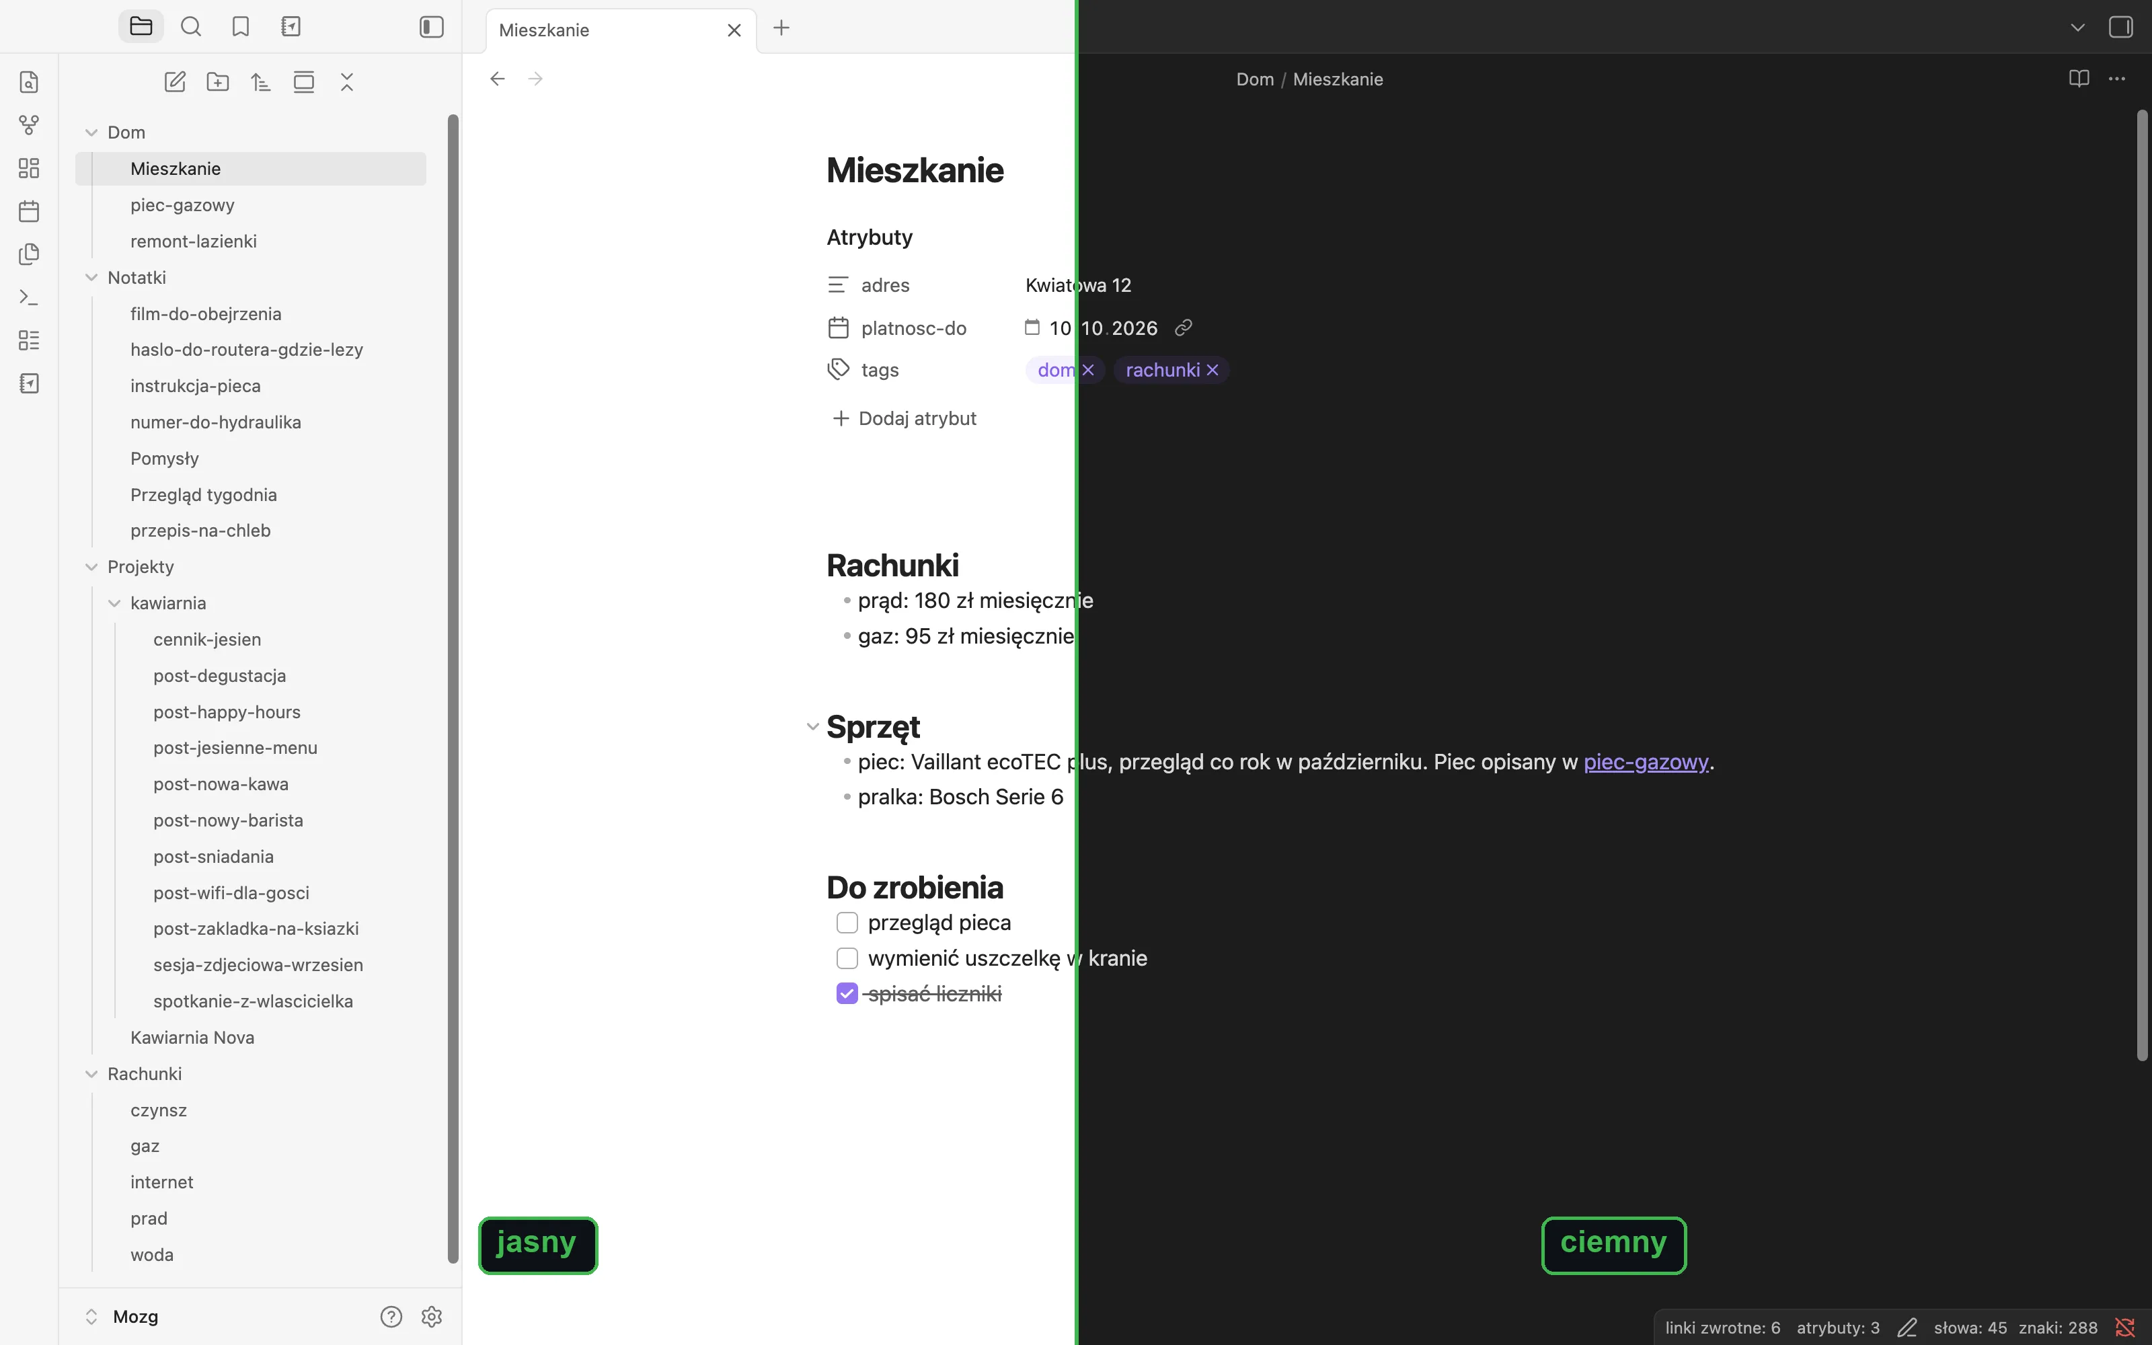Open the bookmarks pane icon
This screenshot has width=2152, height=1345.
241,27
